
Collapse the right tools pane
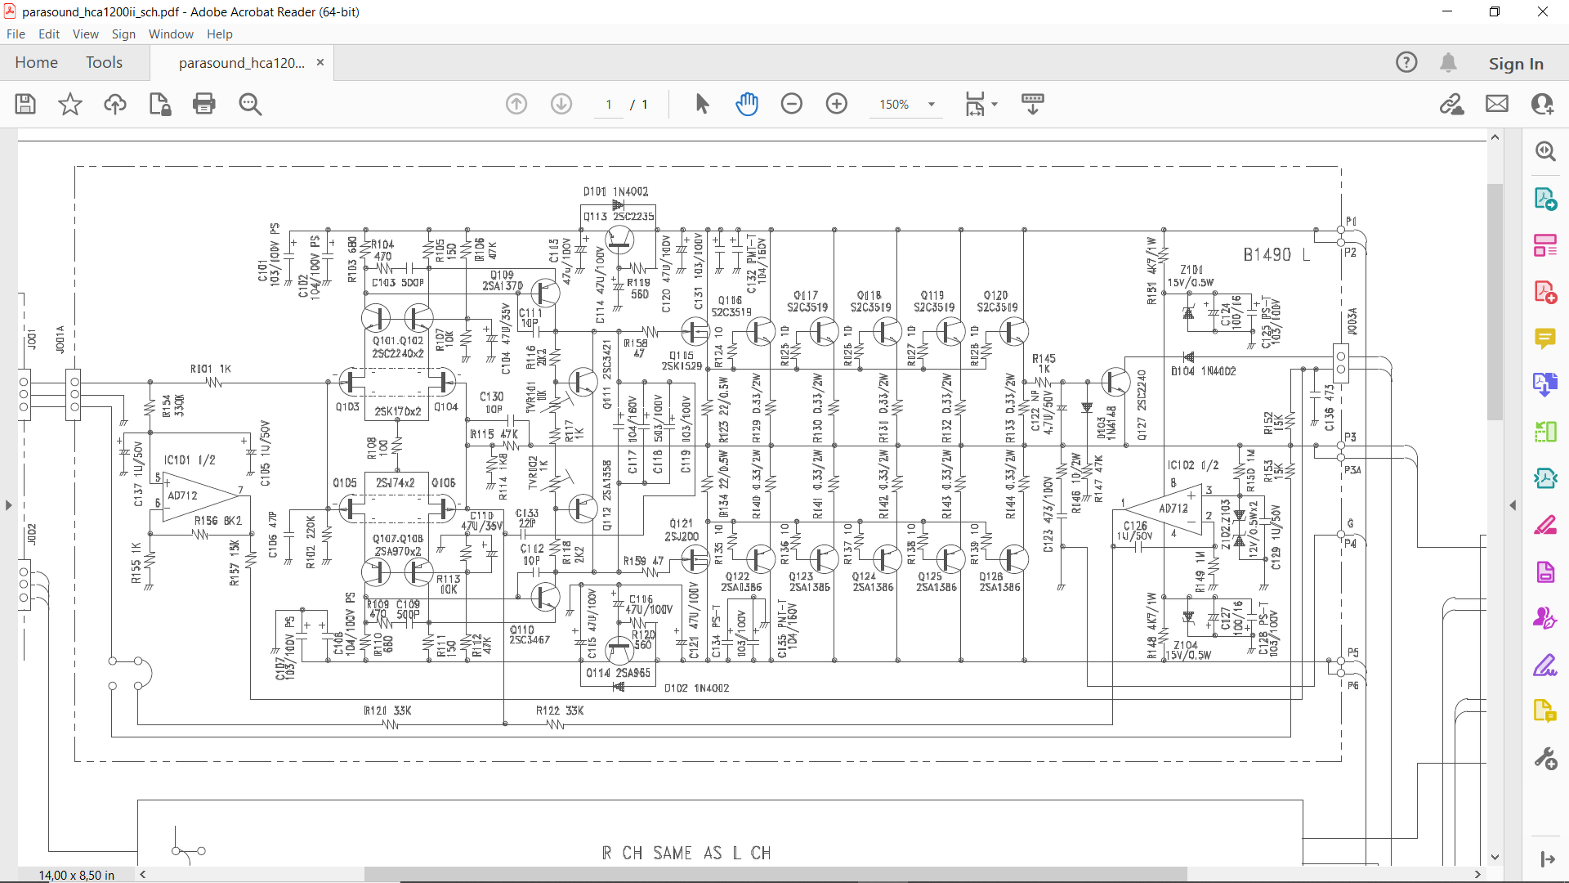[1513, 505]
